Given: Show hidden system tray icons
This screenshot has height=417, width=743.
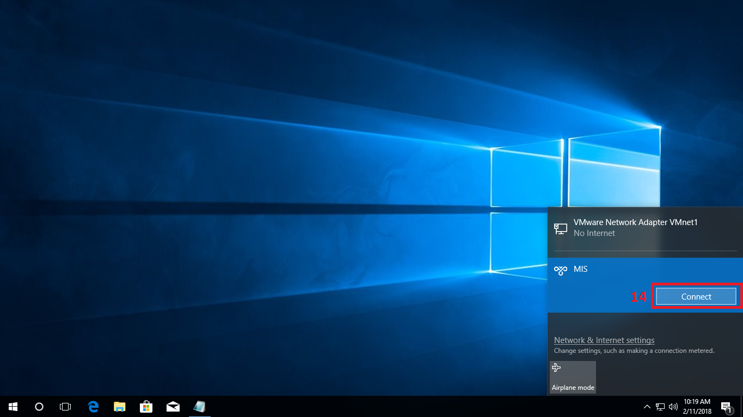Looking at the screenshot, I should [647, 406].
